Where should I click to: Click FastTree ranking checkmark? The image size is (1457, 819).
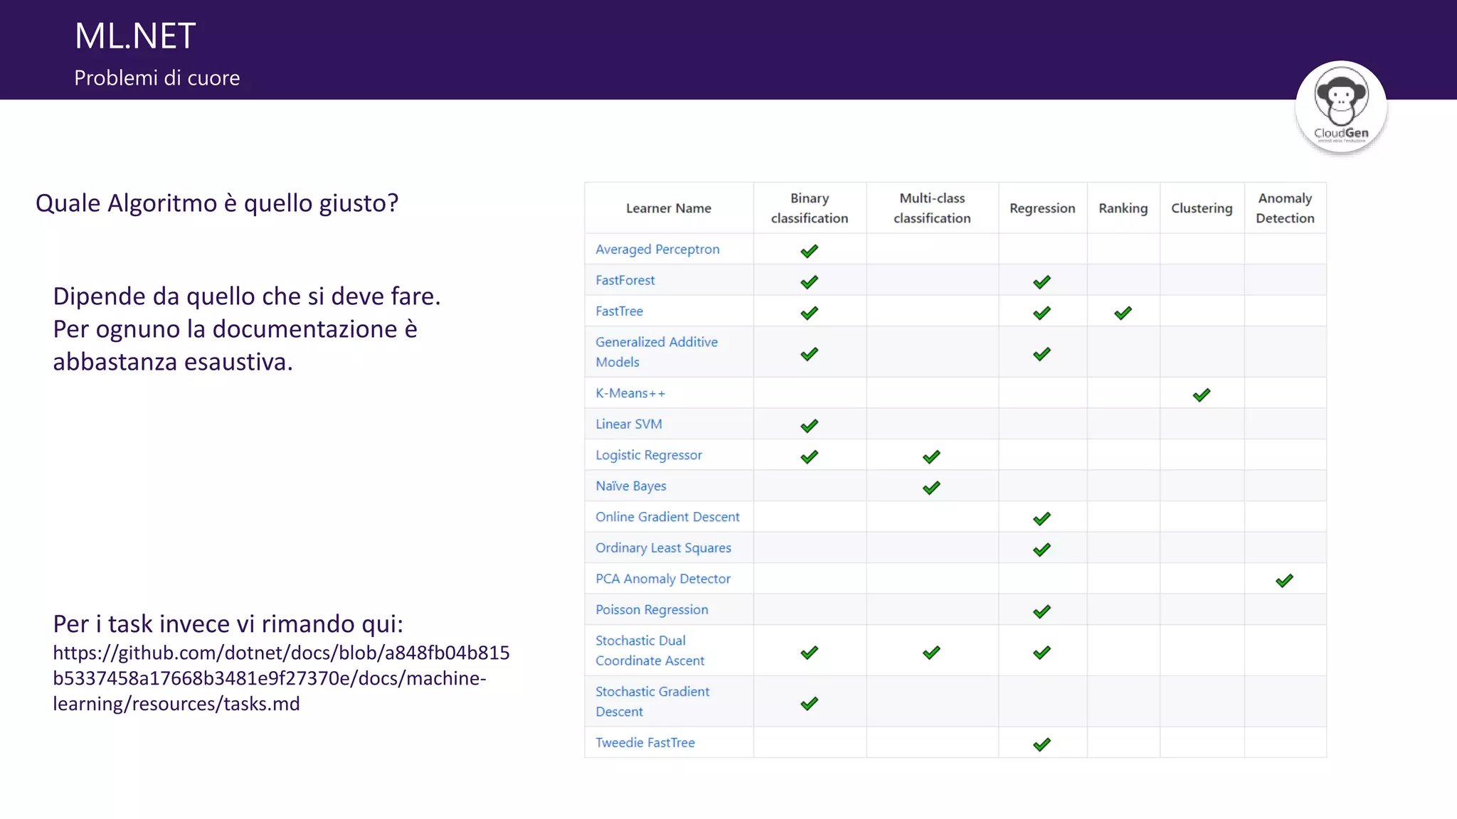click(x=1123, y=313)
